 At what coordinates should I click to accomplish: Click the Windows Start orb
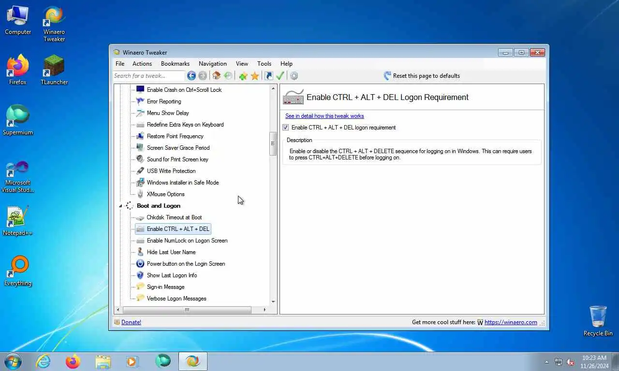pos(13,361)
